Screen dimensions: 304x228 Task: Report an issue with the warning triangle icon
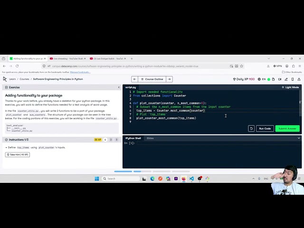(x=299, y=79)
